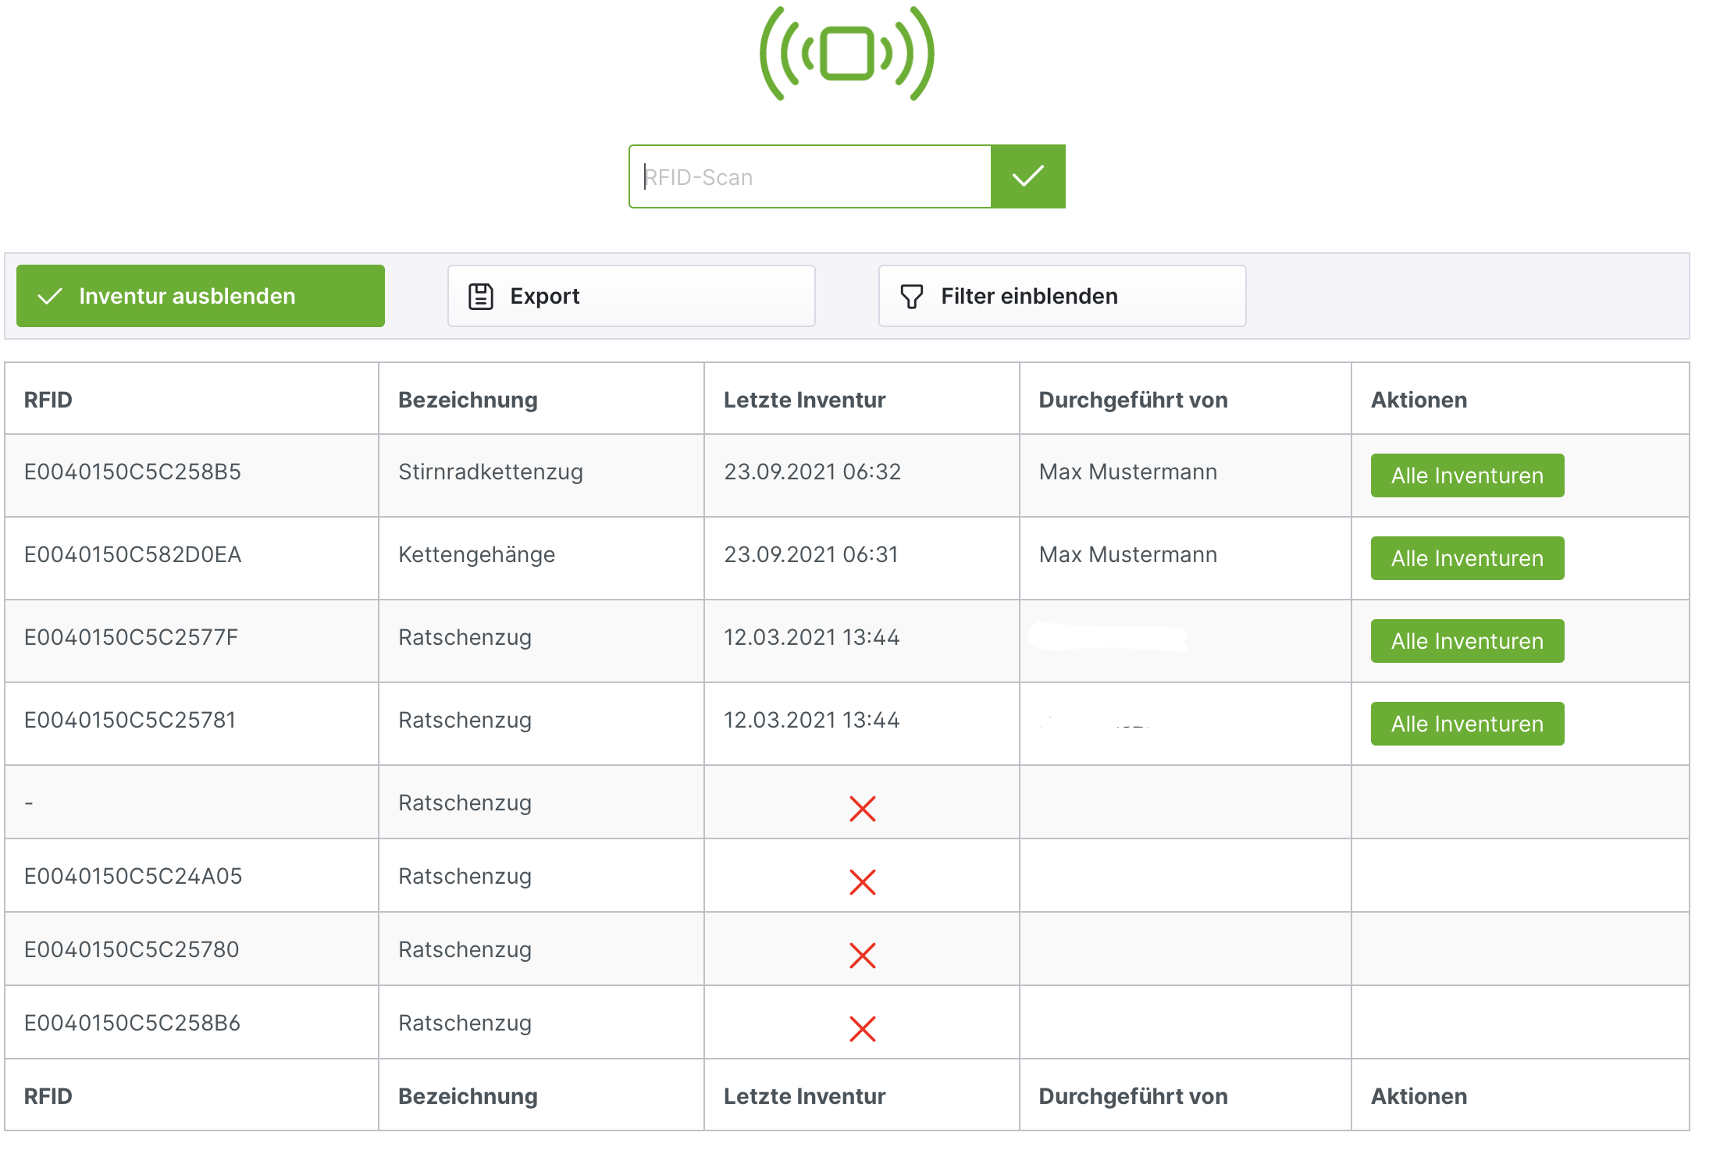Click red X for Ratschenzug without RFID
Screen dimensions: 1720x1150
862,809
